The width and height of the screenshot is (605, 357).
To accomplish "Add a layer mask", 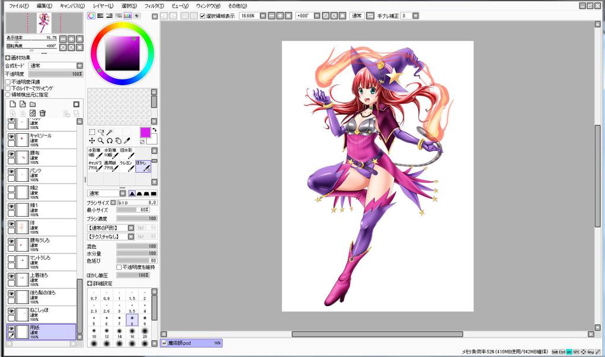I will [77, 104].
